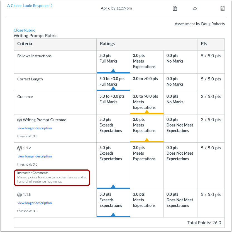Screen dimensions: 232x232
Task: Click the Total Points: 26.0 summary
Action: (204, 223)
